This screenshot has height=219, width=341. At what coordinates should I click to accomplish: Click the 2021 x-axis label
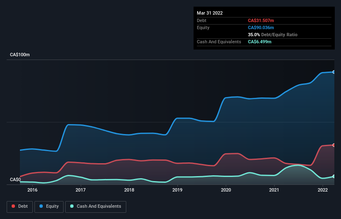274,190
